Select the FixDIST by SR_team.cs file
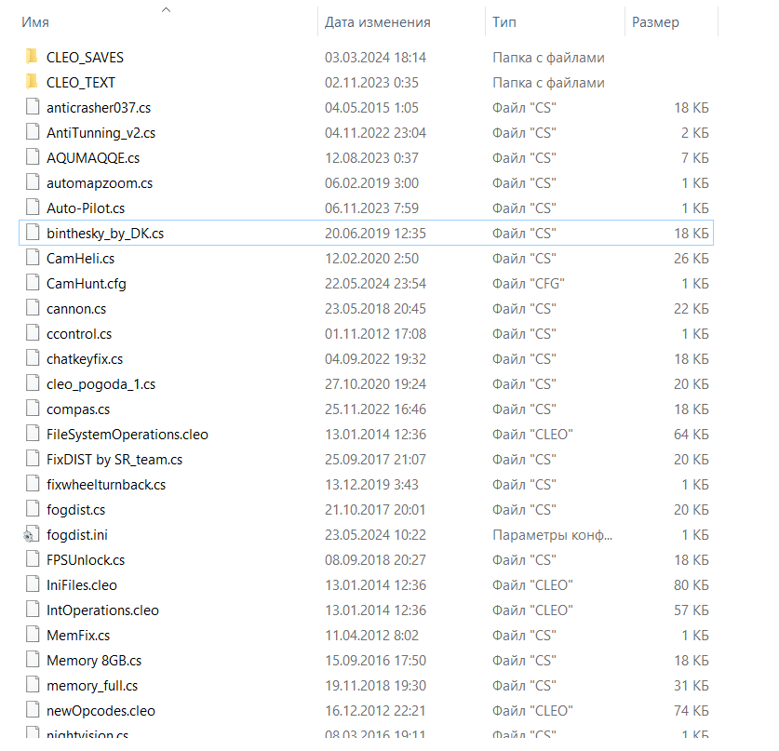This screenshot has width=779, height=751. (x=114, y=459)
